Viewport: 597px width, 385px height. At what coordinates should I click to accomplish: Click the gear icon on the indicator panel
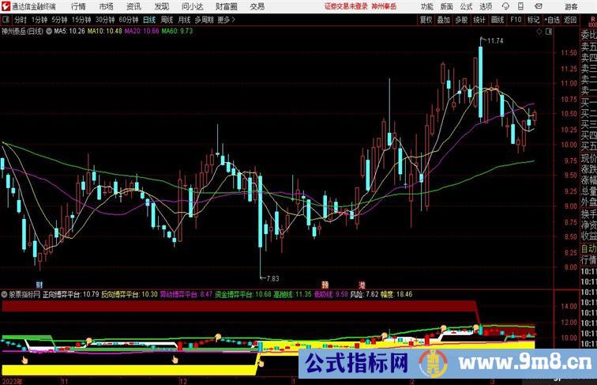[6, 293]
